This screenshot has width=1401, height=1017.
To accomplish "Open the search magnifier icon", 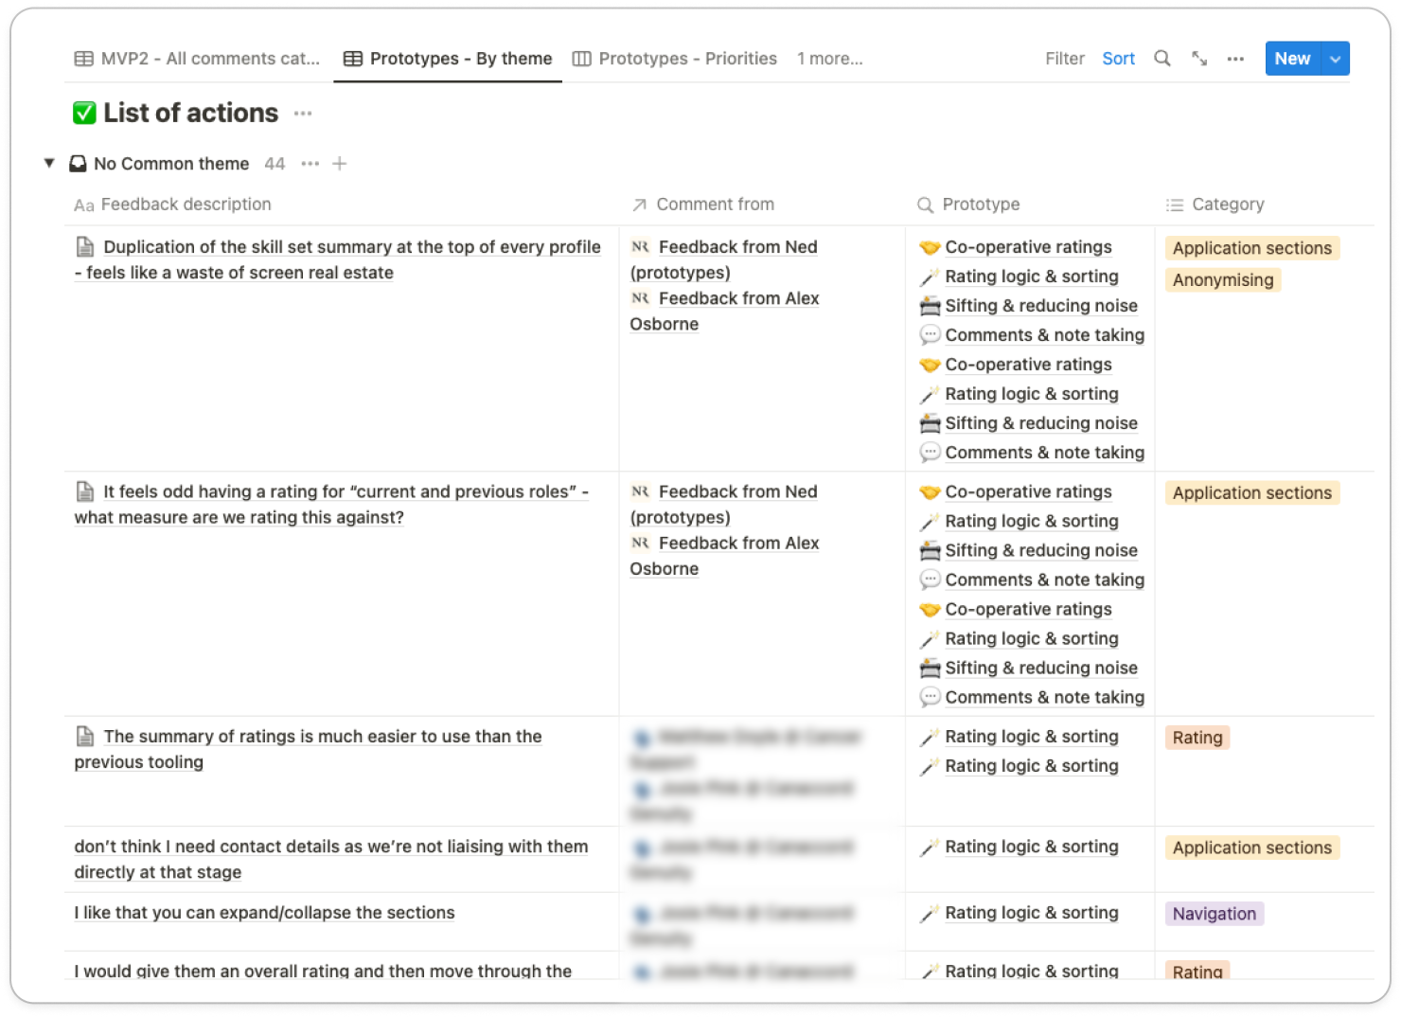I will (1162, 59).
